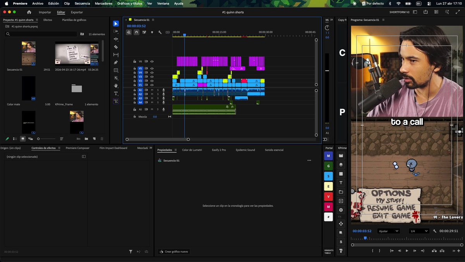Play the sequence in Program monitor
This screenshot has width=465, height=262.
pos(407,251)
